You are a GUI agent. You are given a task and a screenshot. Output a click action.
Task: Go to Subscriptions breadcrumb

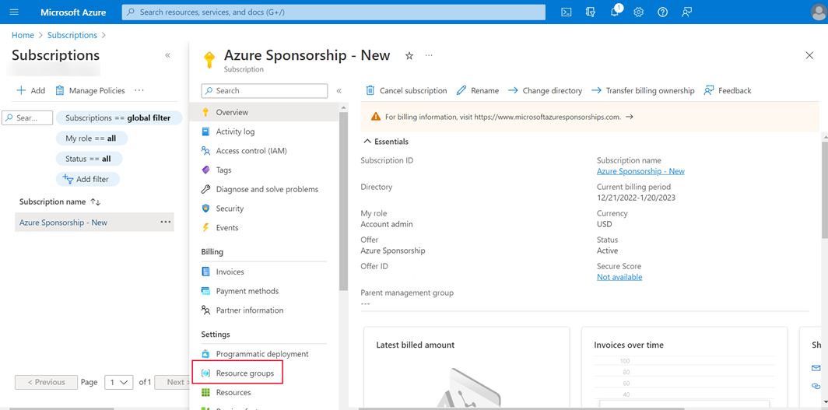[72, 35]
